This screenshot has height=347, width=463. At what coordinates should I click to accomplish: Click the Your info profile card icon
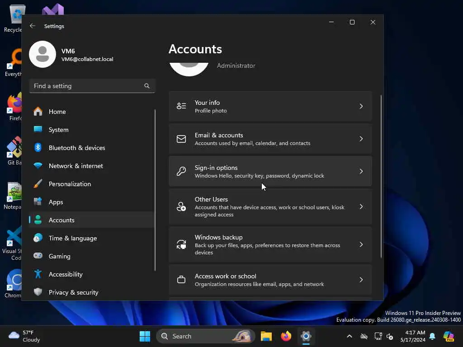point(181,106)
